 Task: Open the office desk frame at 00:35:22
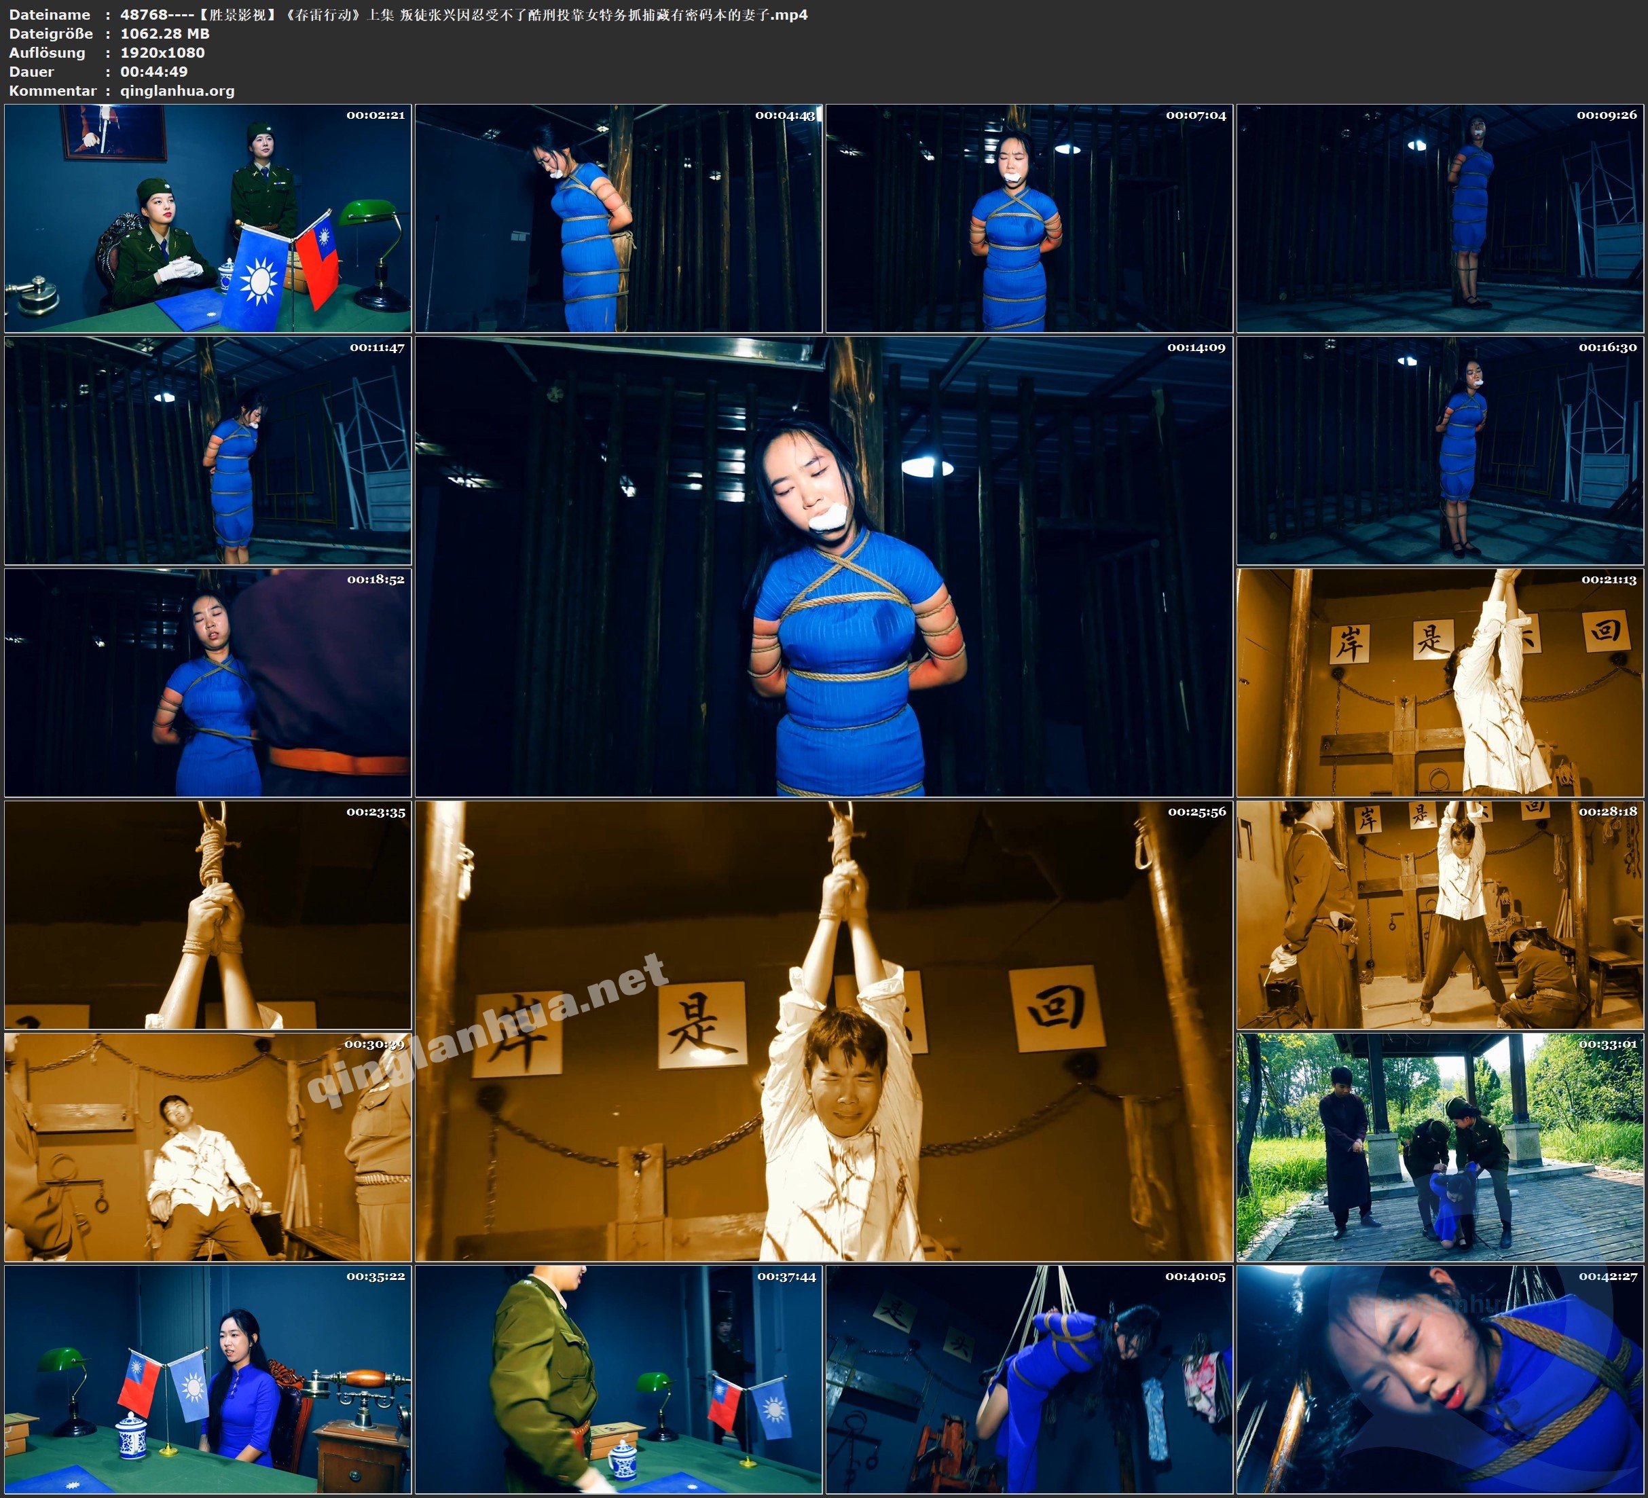coord(208,1379)
